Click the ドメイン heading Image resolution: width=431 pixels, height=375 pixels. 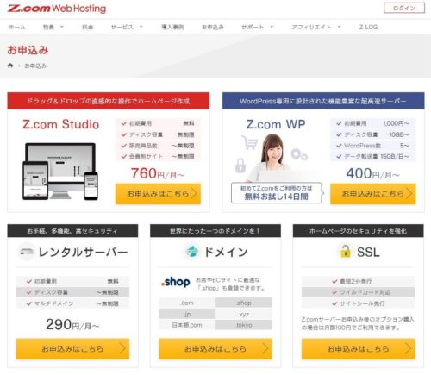(226, 252)
